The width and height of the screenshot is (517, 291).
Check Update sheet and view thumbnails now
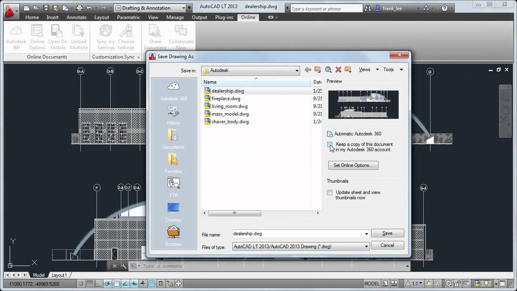[x=330, y=193]
